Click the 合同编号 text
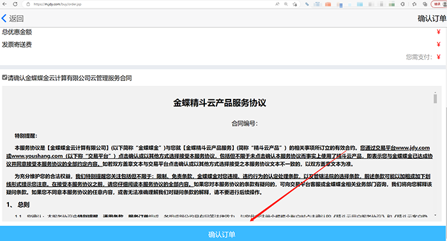The height and width of the screenshot is (241, 447). click(x=245, y=124)
